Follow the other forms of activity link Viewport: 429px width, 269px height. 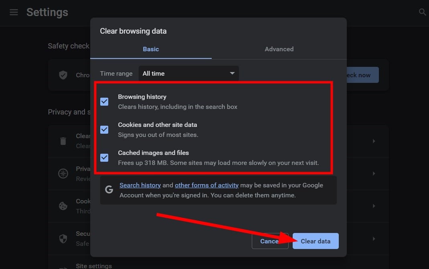click(206, 185)
